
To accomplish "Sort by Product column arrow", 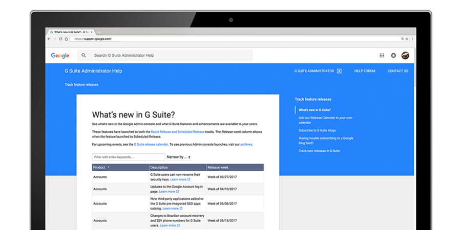I will pyautogui.click(x=109, y=167).
